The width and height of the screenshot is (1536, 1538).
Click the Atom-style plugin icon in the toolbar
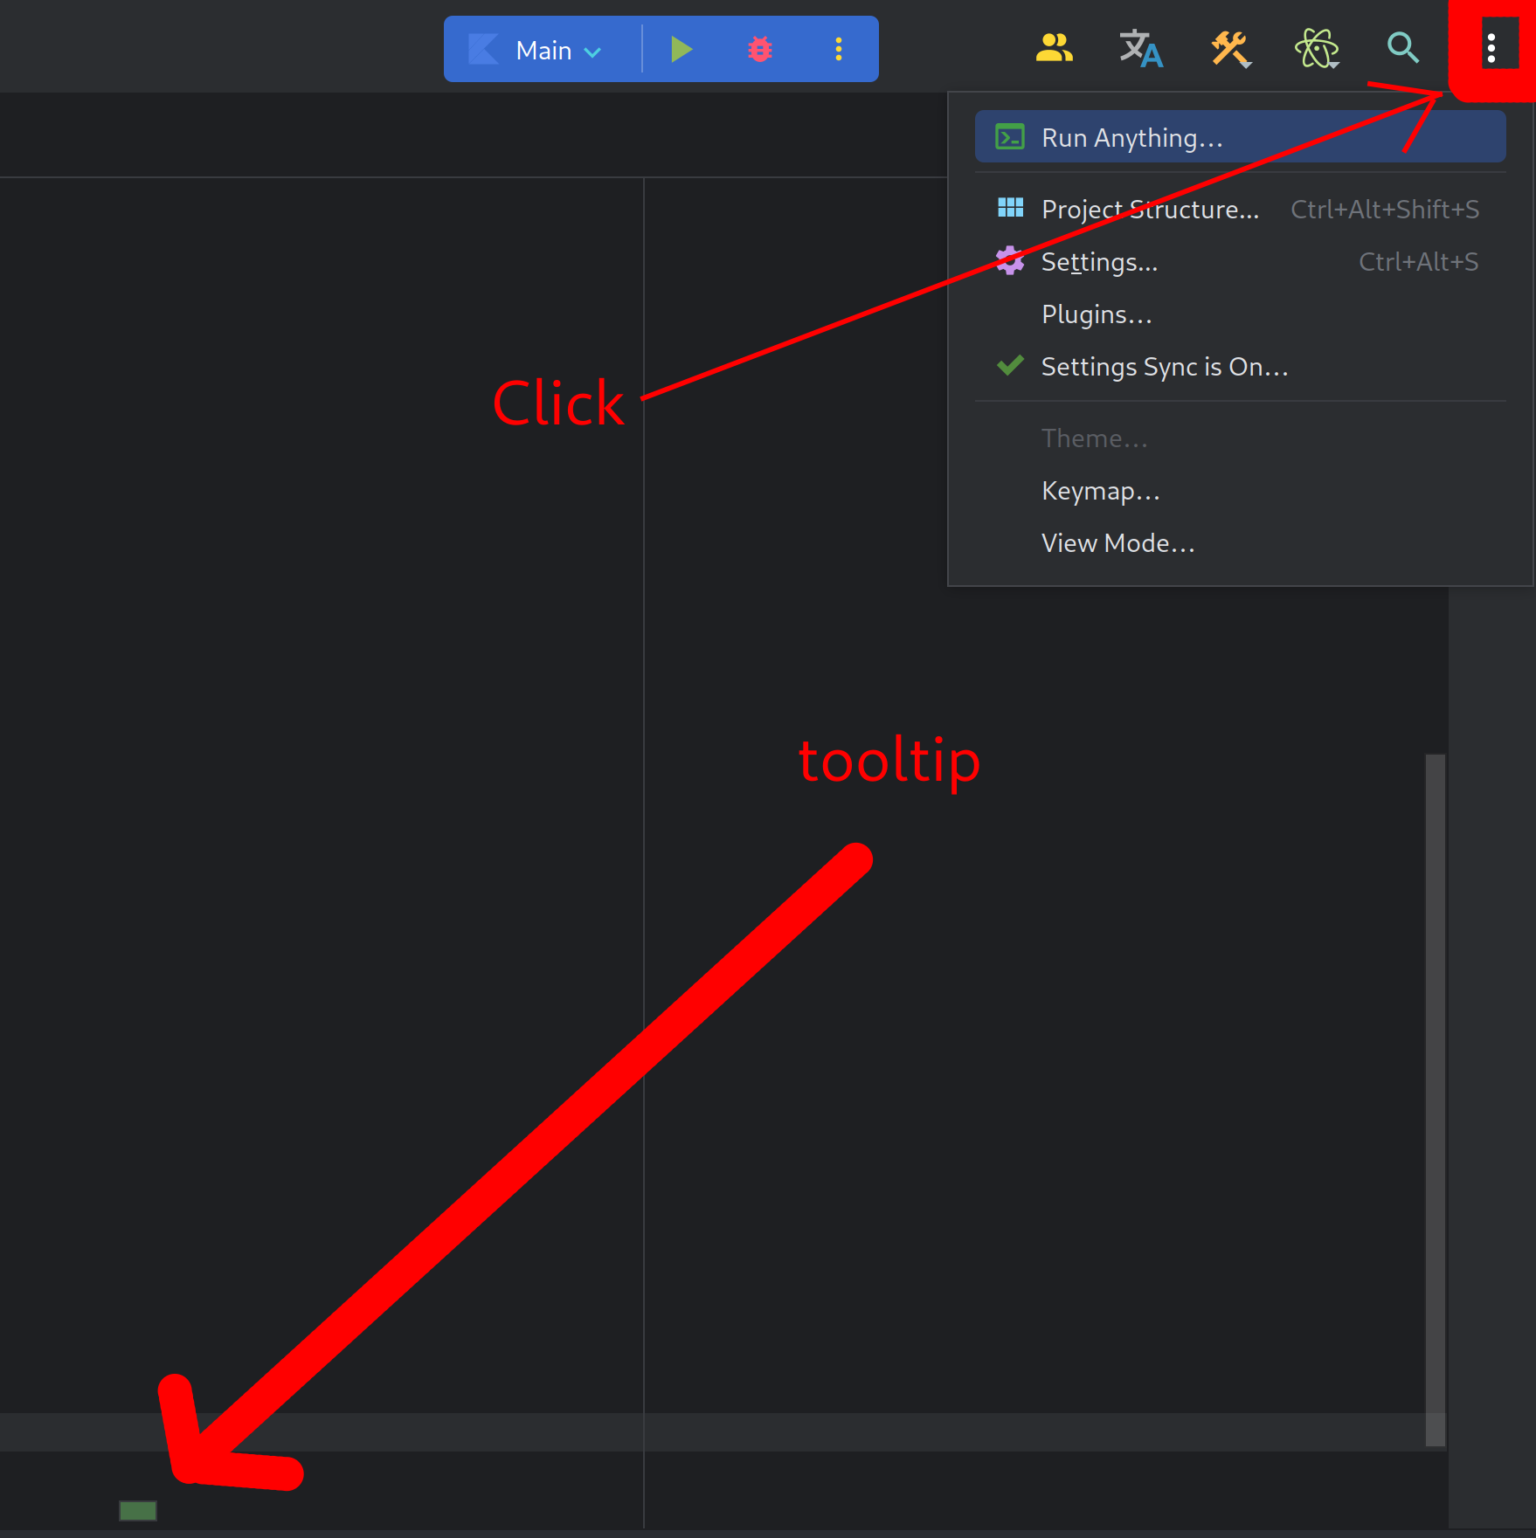pyautogui.click(x=1315, y=49)
